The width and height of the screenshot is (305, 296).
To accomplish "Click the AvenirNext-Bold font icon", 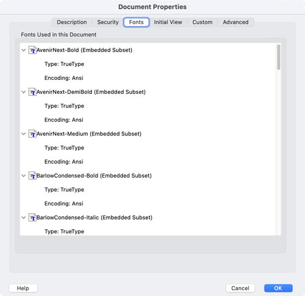I will tap(32, 50).
